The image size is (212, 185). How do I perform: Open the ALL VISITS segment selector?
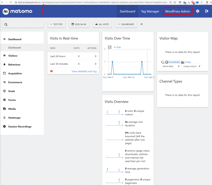(102, 24)
